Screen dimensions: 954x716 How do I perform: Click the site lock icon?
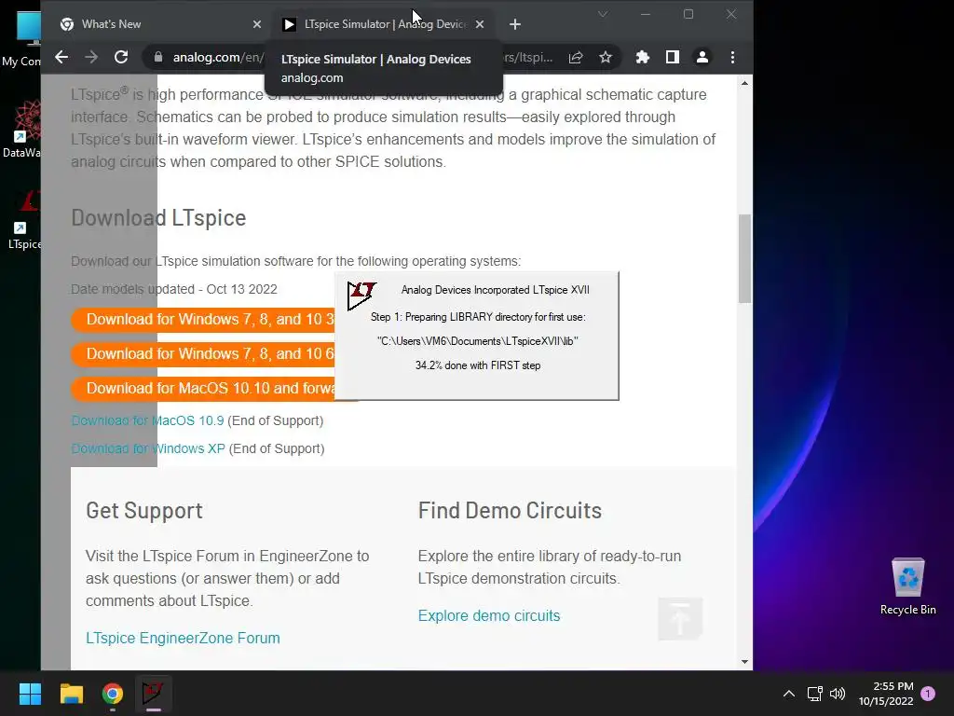point(158,57)
